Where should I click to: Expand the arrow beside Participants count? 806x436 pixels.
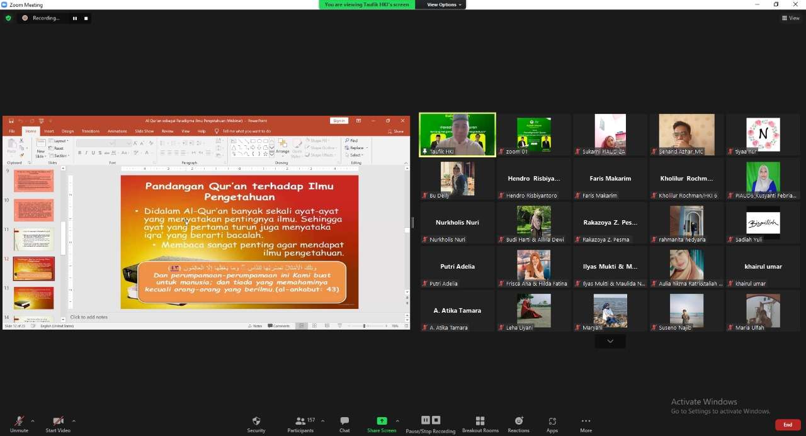click(x=323, y=421)
